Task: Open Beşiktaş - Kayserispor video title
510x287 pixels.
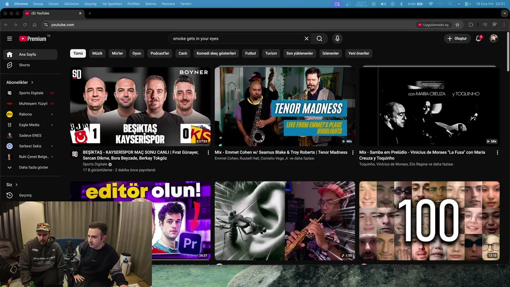Action: pyautogui.click(x=141, y=155)
